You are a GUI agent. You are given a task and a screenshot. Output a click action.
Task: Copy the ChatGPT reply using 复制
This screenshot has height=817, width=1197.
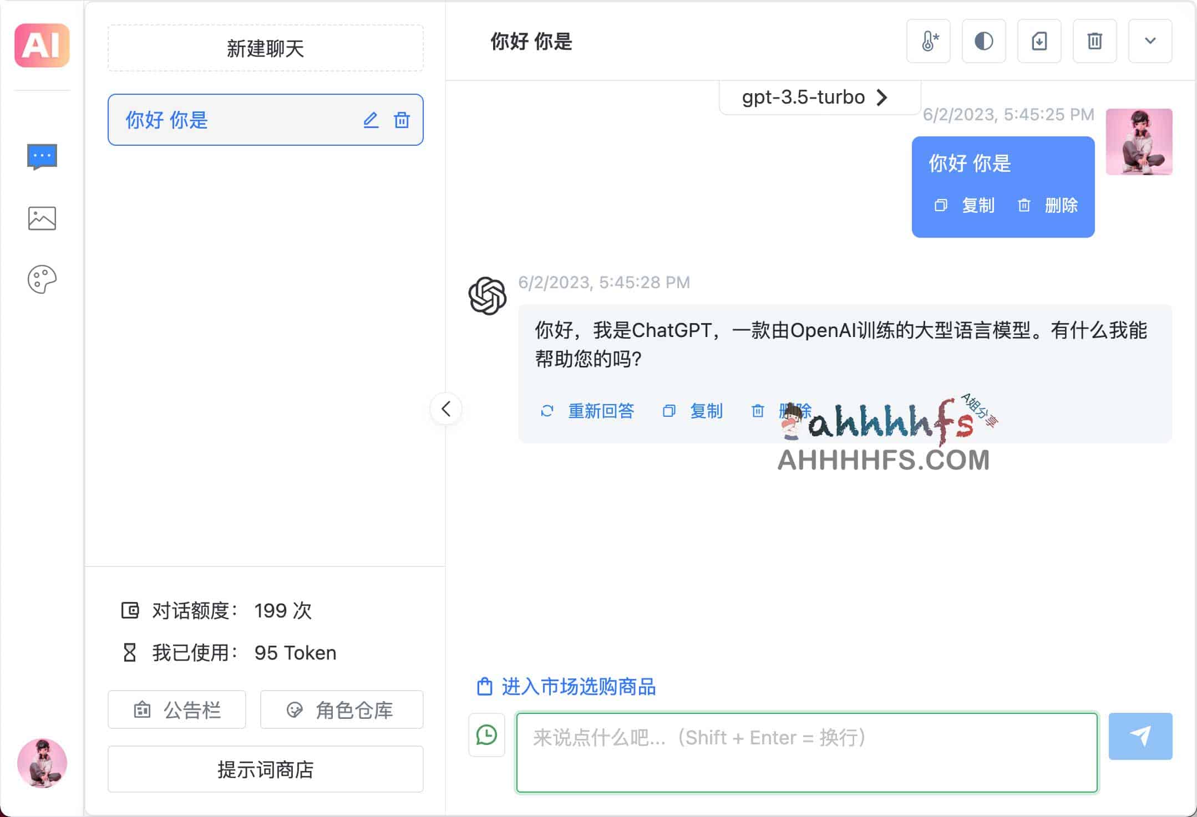pos(706,411)
